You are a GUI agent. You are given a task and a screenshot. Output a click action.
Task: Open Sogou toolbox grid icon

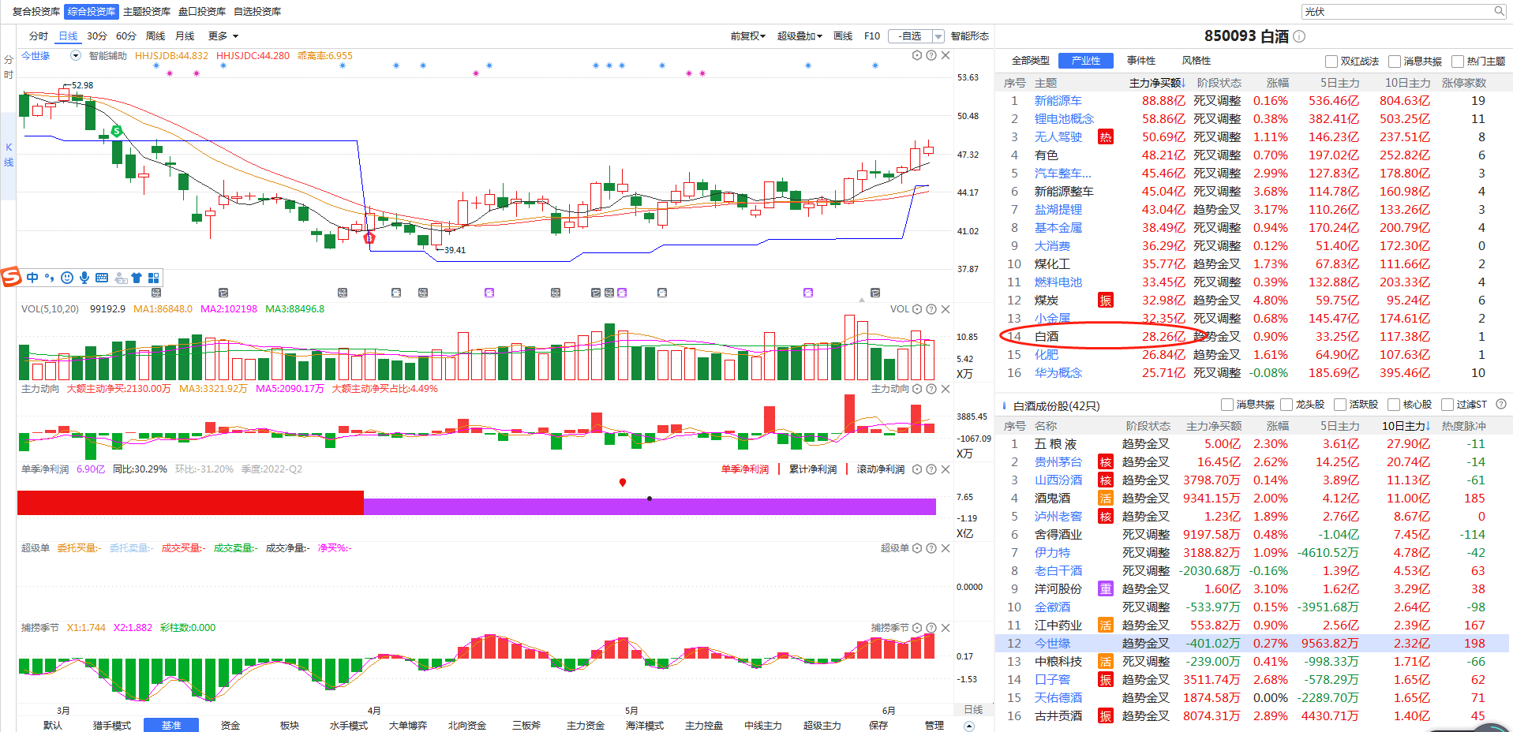154,278
